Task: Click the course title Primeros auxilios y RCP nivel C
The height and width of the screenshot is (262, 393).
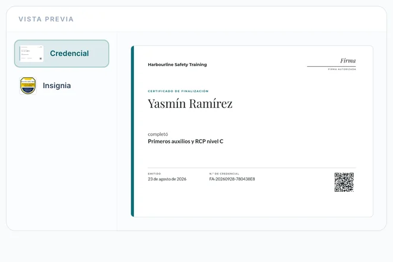Action: (x=185, y=141)
